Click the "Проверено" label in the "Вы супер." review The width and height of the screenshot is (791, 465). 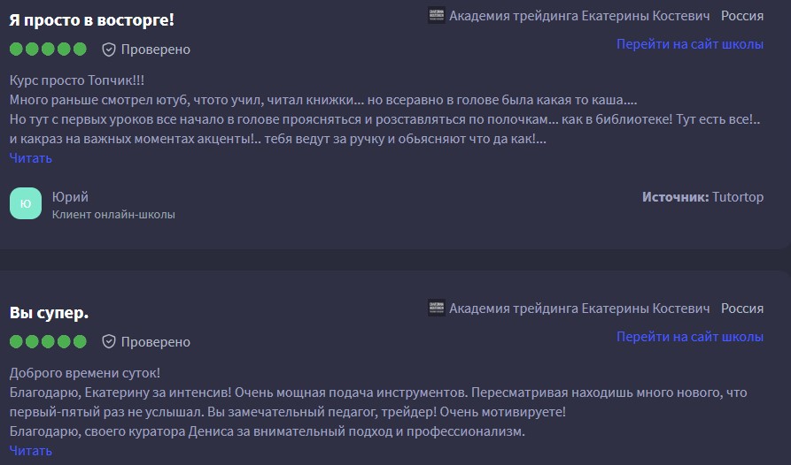[155, 341]
